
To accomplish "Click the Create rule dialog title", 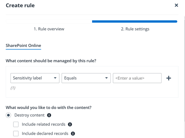I will pos(20,5).
